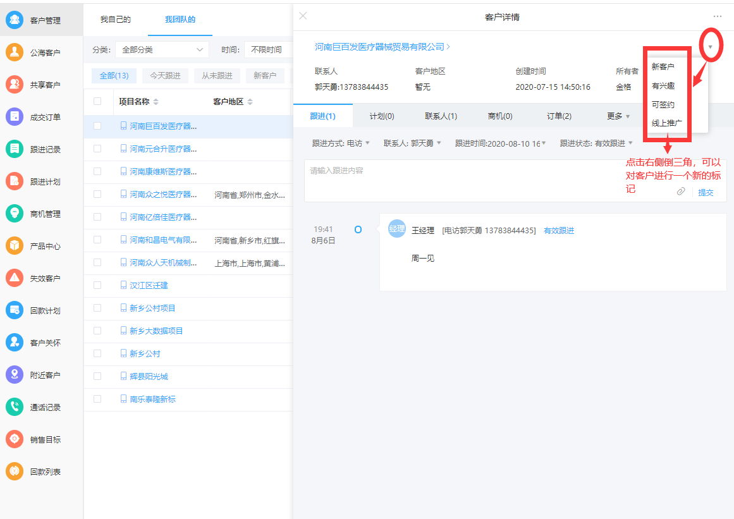Open 客户关怀 sidebar icon

15,343
